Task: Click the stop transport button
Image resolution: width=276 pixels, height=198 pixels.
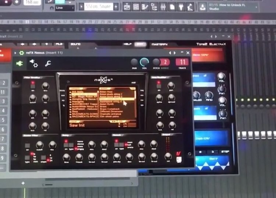Action: point(6,2)
